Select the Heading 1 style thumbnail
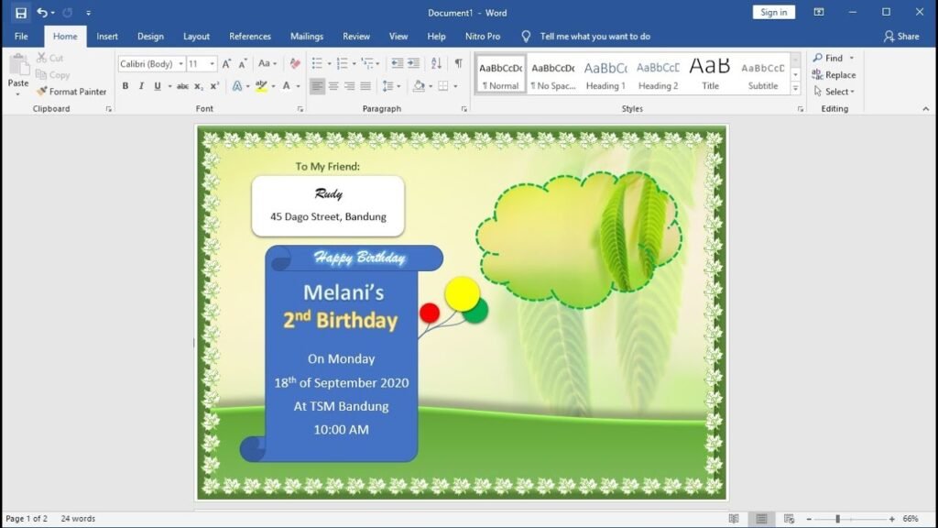This screenshot has width=938, height=528. 605,74
